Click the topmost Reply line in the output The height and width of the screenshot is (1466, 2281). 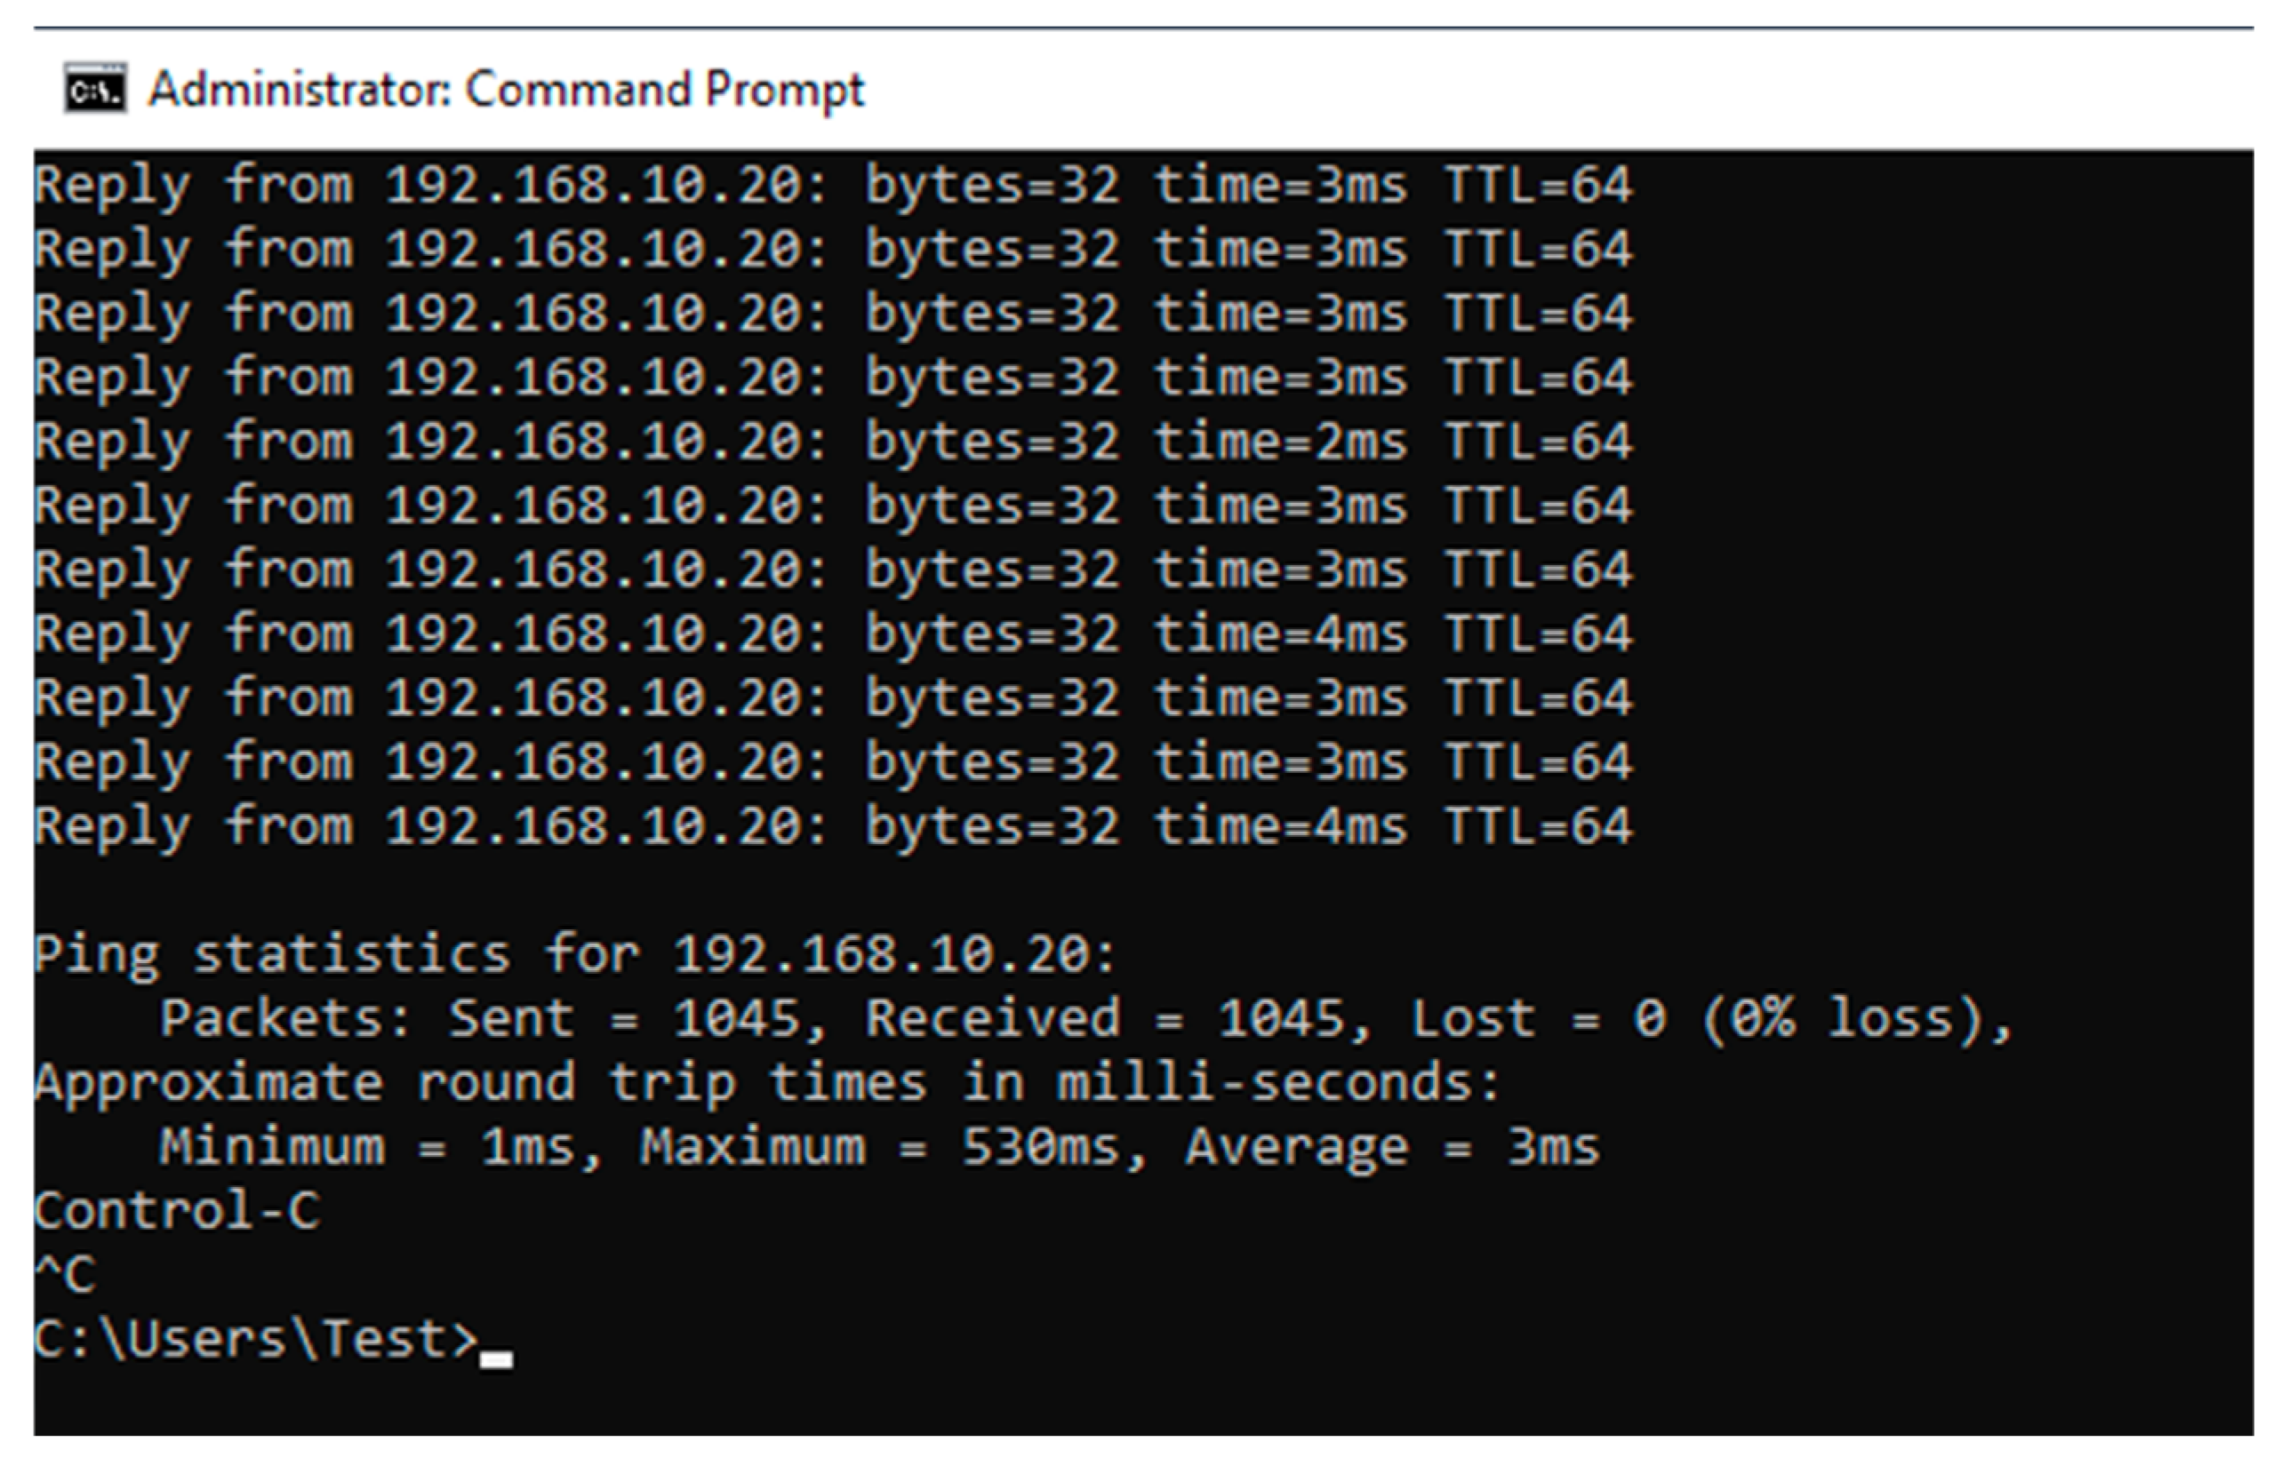tap(833, 186)
